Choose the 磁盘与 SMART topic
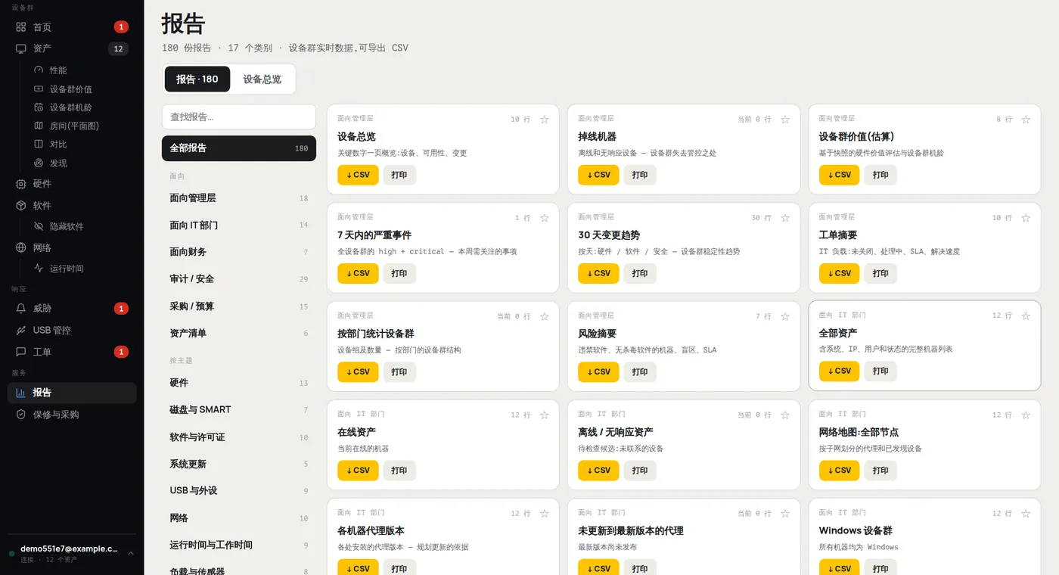 239,410
